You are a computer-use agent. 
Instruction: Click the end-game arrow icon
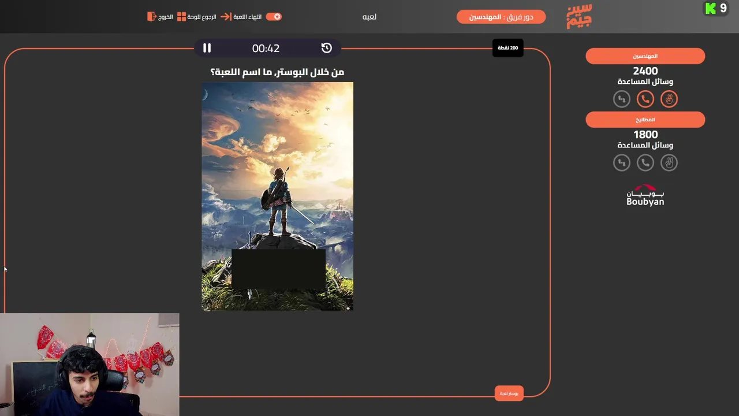[226, 17]
